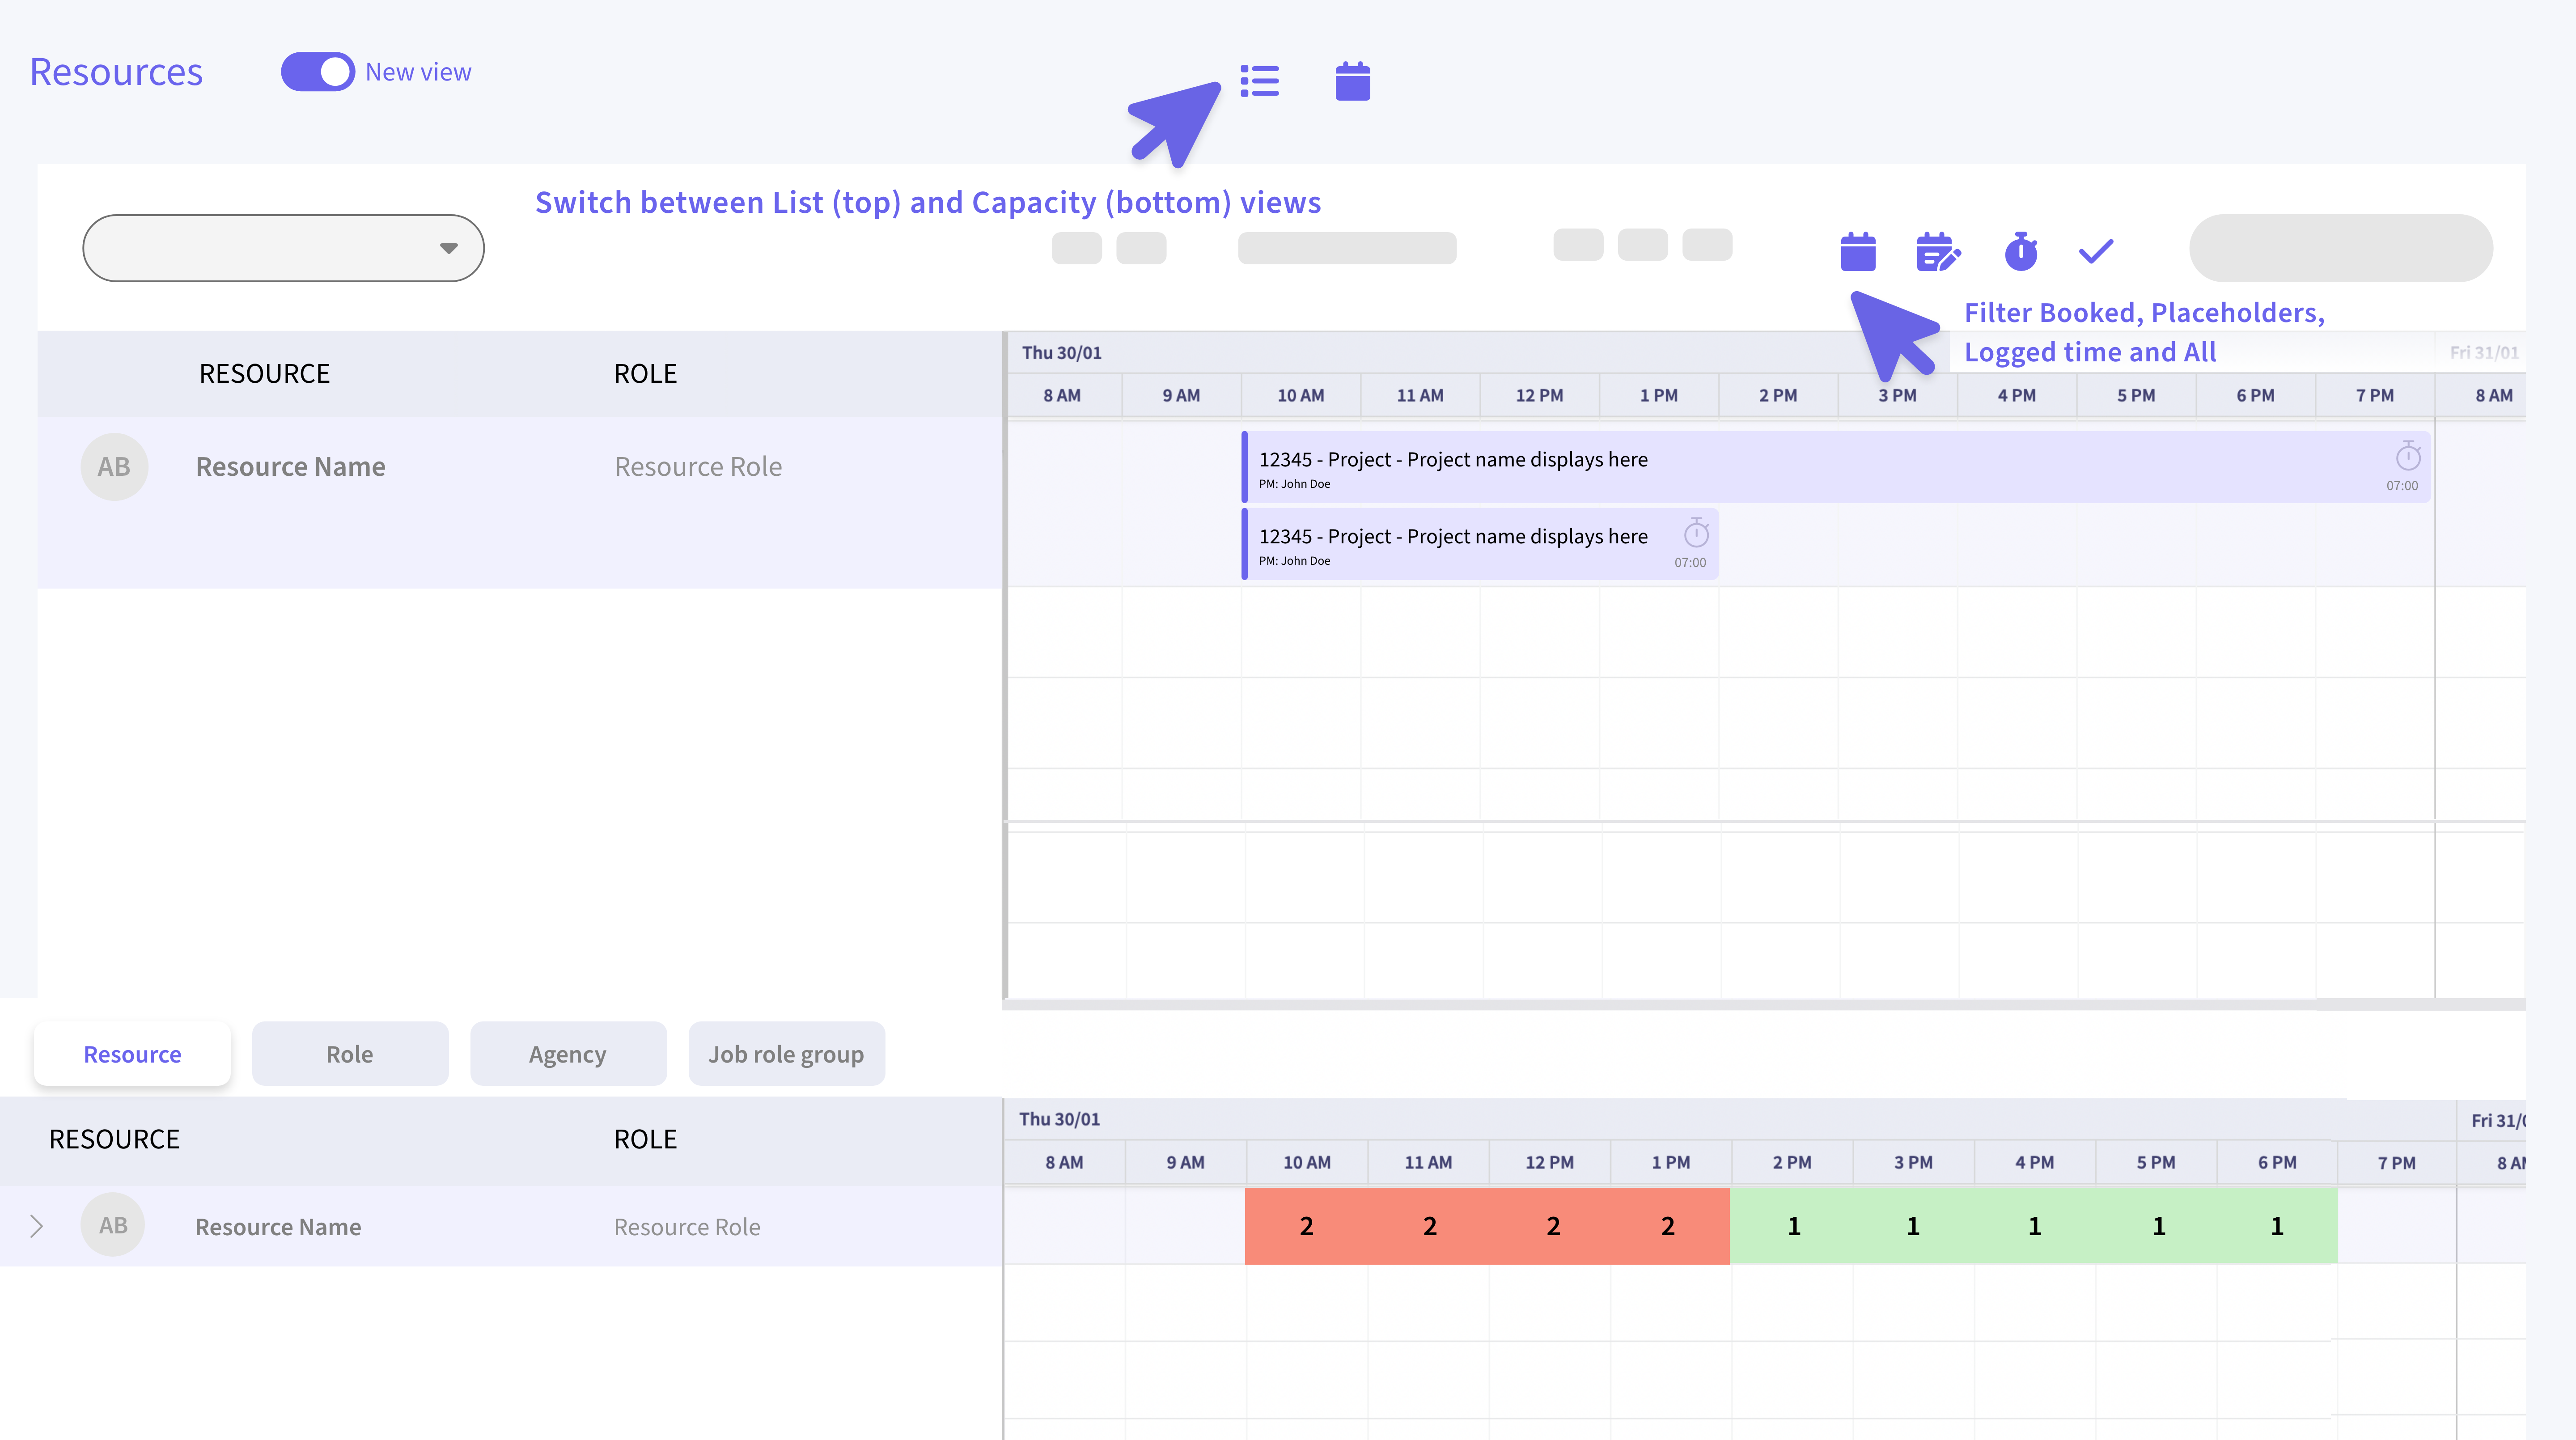Click the AB avatar in the list view
This screenshot has height=1440, width=2576.
114,467
